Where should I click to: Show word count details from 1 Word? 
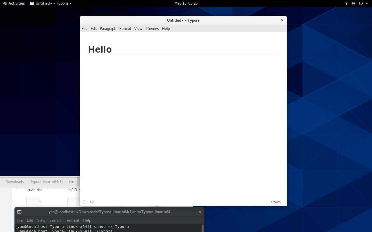coord(275,202)
